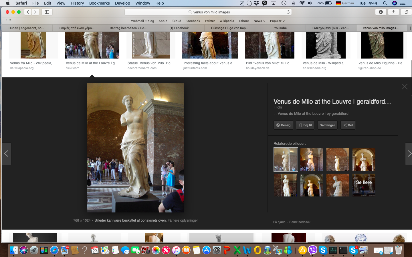Open the Wikipedia bookmark in favorites bar

tap(227, 21)
